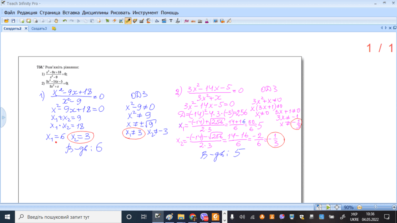The width and height of the screenshot is (397, 223).
Task: Open the Рисовать menu
Action: [120, 13]
